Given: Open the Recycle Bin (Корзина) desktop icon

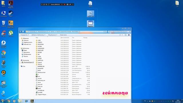Looking at the screenshot, I should (x=4, y=24).
